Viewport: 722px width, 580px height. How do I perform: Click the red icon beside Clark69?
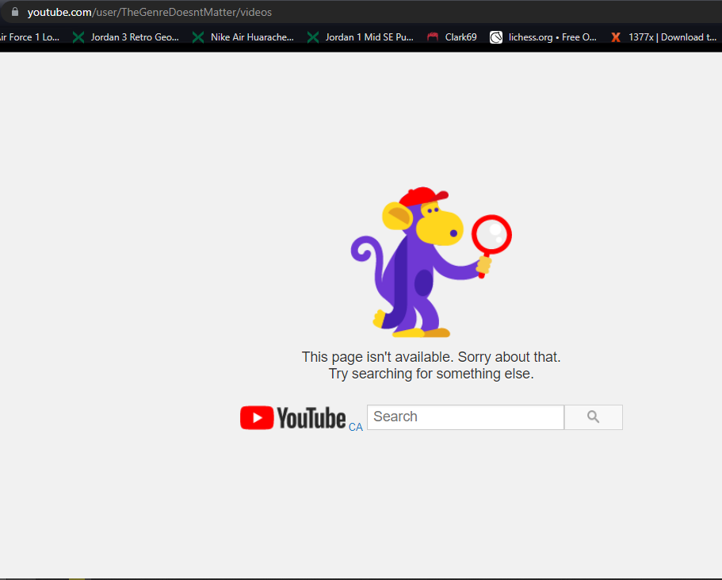click(433, 37)
